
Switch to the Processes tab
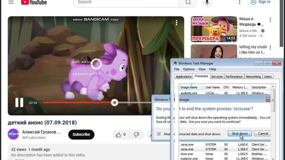point(201,76)
